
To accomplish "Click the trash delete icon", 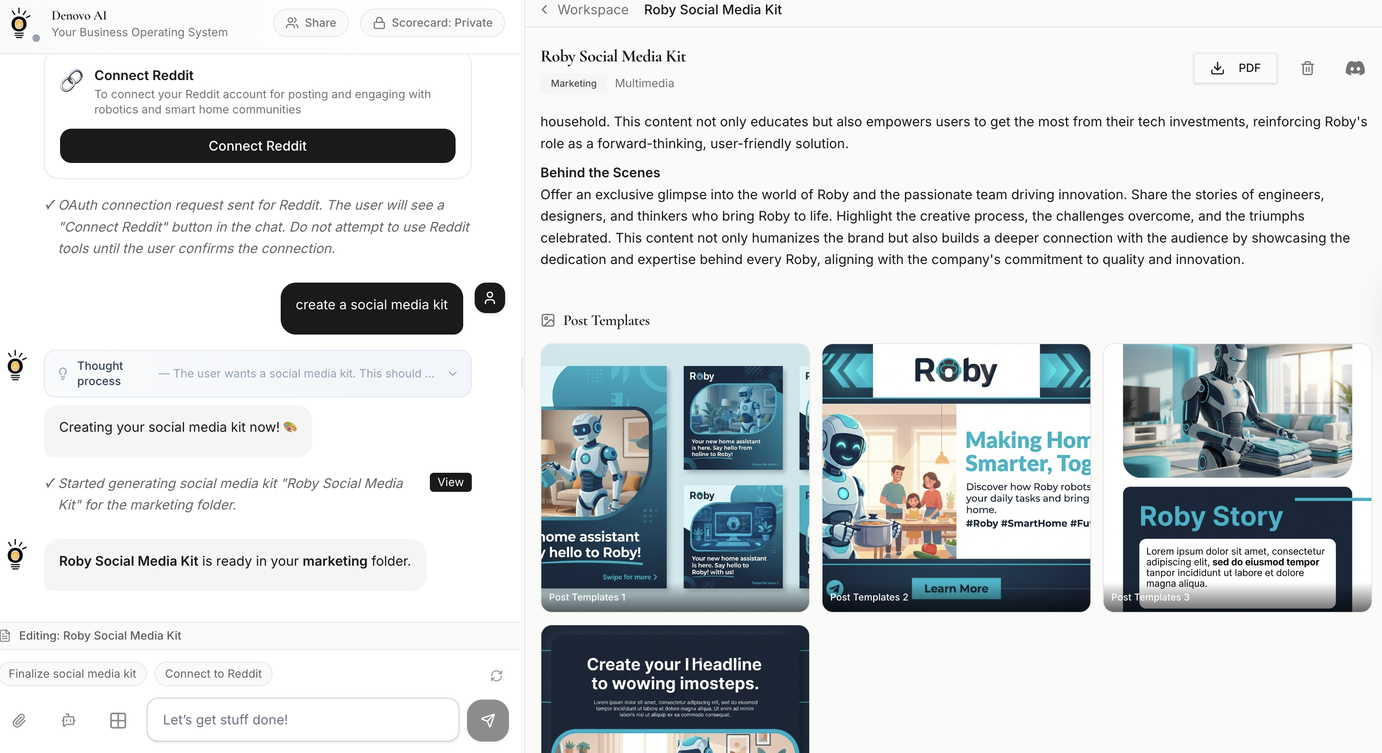I will (1307, 68).
